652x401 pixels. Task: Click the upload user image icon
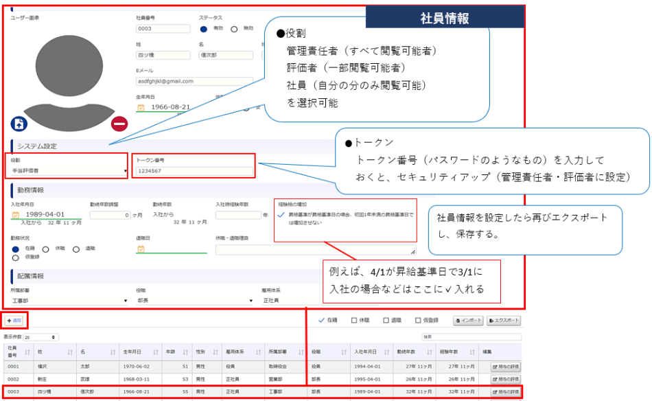click(19, 124)
